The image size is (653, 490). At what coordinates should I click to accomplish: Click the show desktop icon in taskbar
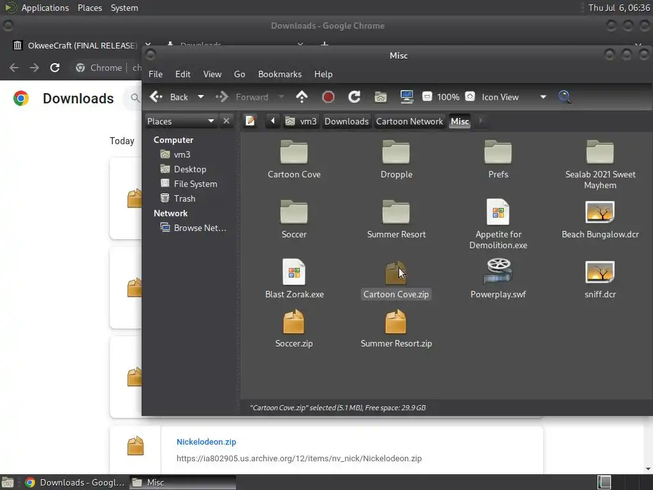tap(7, 482)
